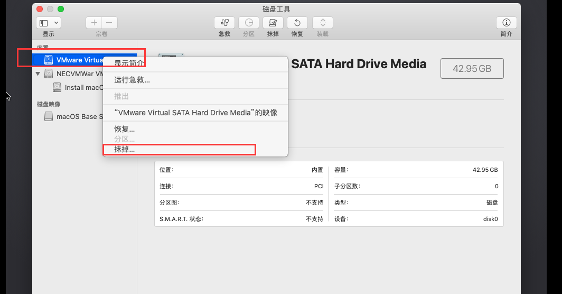This screenshot has height=294, width=562.
Task: Click the 容量 42.95 GB value in table
Action: pos(485,170)
